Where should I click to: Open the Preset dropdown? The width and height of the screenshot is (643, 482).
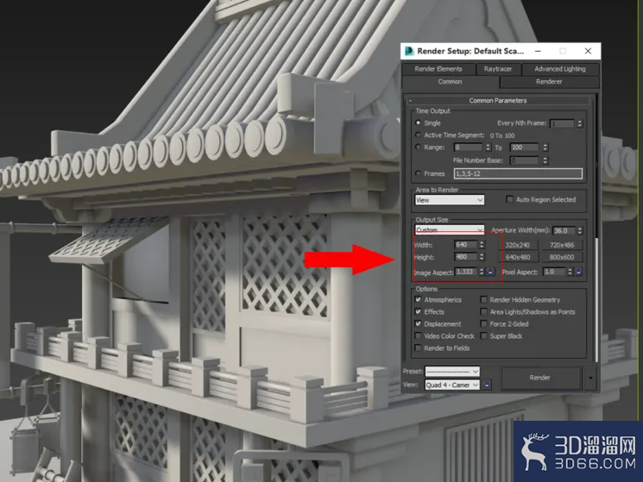(452, 372)
